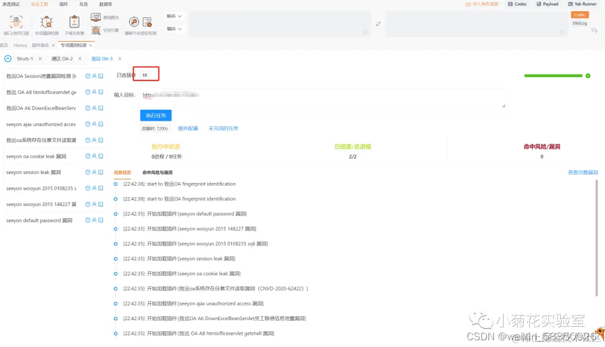Click the swap arrows between codec boxes
Viewport: 605px width, 347px height.
pos(378,24)
